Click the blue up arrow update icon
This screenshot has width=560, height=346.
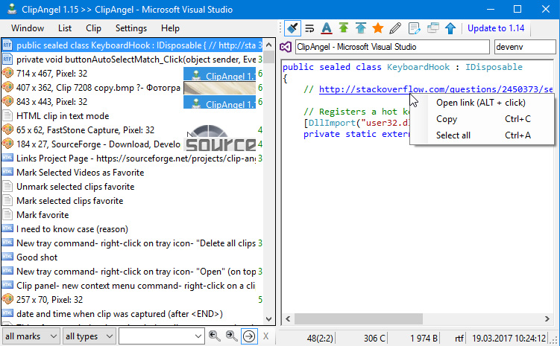[450, 28]
